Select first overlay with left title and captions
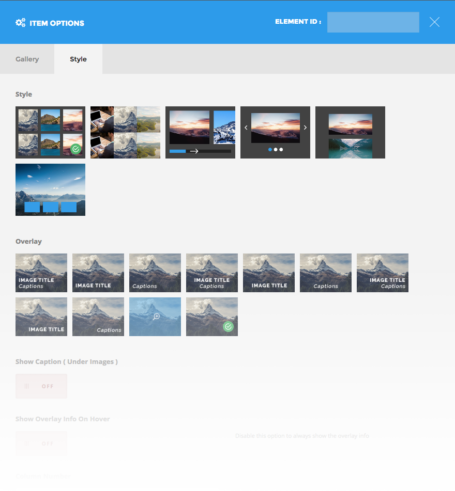 41,273
